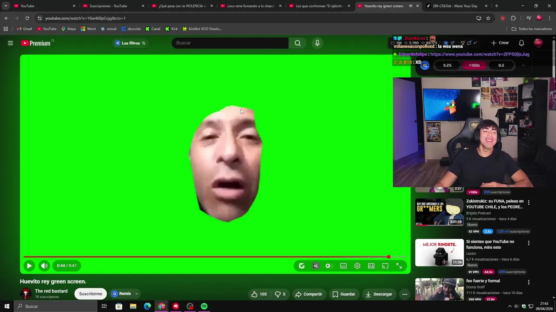556x312 pixels.
Task: Open the Kick bookmark
Action: pos(172,29)
